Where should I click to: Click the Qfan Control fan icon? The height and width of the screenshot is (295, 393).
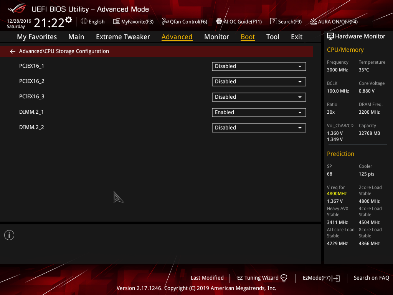coord(165,22)
